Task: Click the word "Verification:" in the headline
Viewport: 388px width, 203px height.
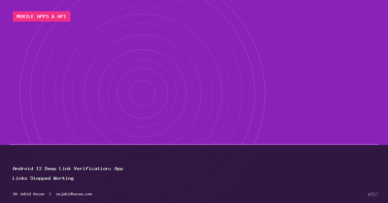Action: 92,169
